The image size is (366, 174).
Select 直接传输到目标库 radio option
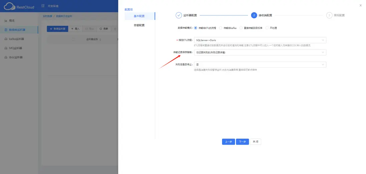[x=241, y=28]
